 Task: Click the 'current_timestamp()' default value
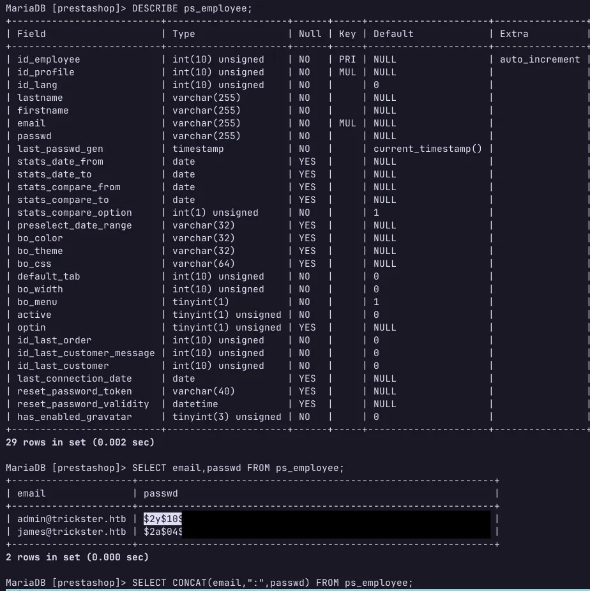coord(428,149)
